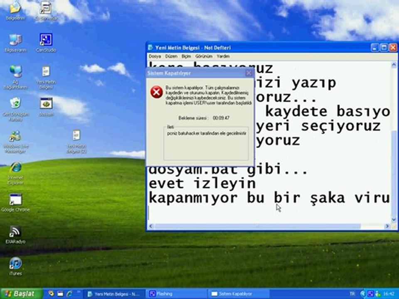Launch iTunes from the desktop

click(x=15, y=266)
